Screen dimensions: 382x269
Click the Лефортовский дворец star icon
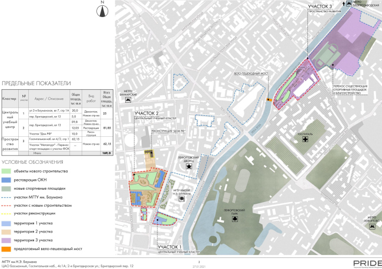click(x=189, y=167)
